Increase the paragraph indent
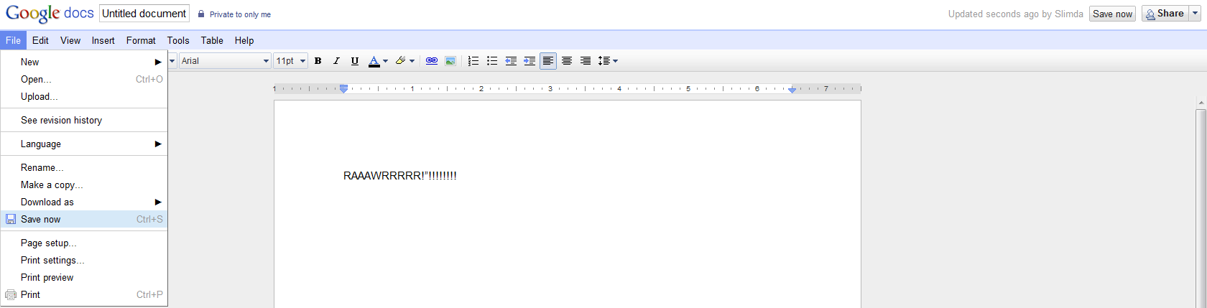Image resolution: width=1207 pixels, height=308 pixels. tap(529, 61)
